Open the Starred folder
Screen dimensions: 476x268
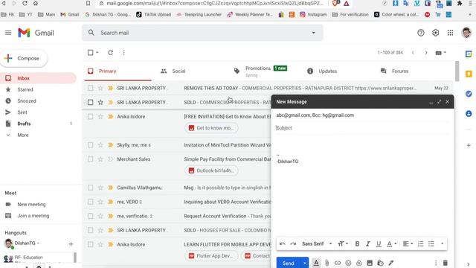coord(25,89)
